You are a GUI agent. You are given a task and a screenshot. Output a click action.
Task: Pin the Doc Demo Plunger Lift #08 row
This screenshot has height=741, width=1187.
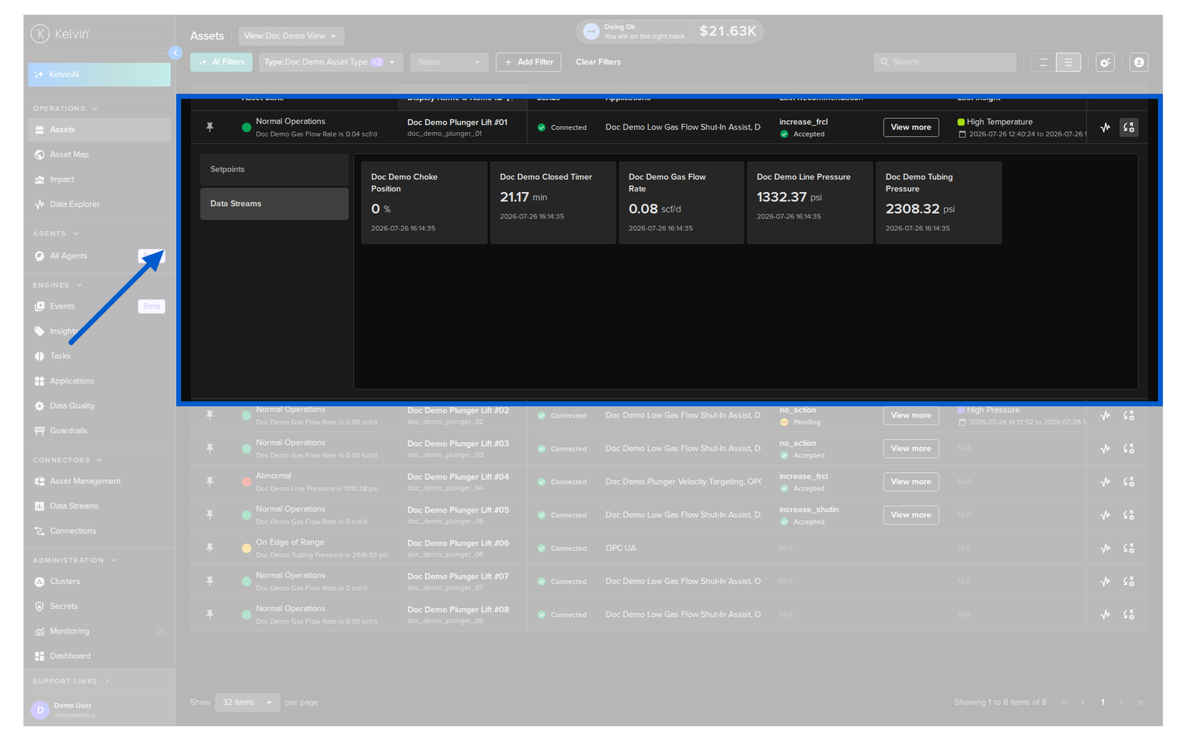[210, 614]
